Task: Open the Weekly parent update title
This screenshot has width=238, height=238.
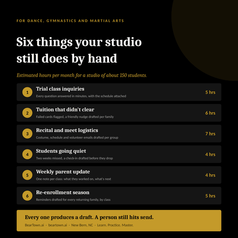Action: tap(63, 172)
